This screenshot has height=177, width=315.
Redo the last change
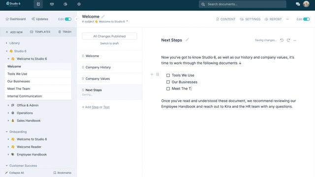(288, 40)
